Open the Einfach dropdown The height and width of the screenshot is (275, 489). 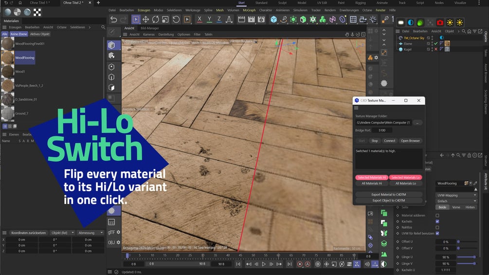(x=456, y=201)
